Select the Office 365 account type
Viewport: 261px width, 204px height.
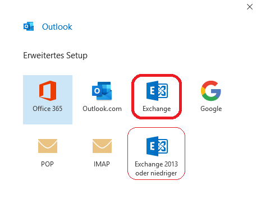click(48, 100)
